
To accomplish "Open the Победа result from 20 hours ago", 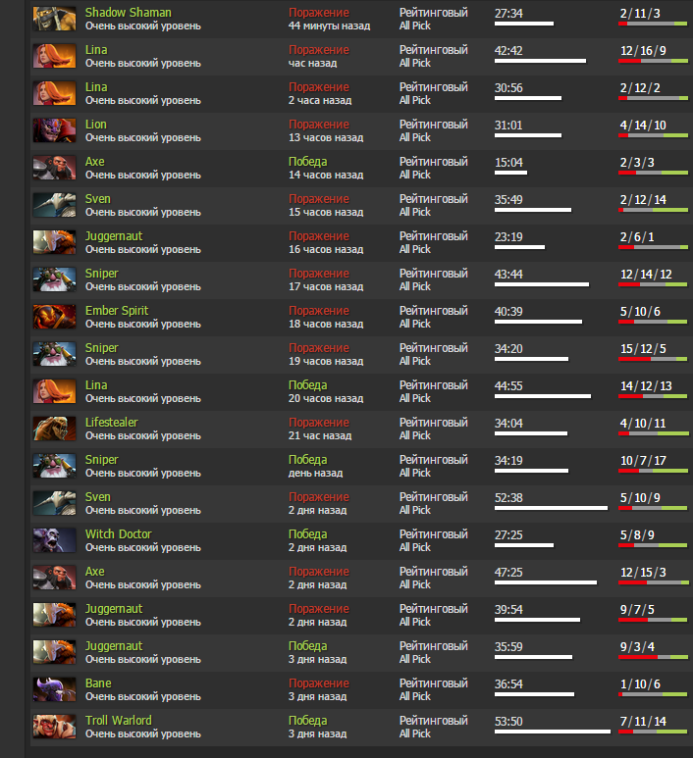I will coord(308,384).
